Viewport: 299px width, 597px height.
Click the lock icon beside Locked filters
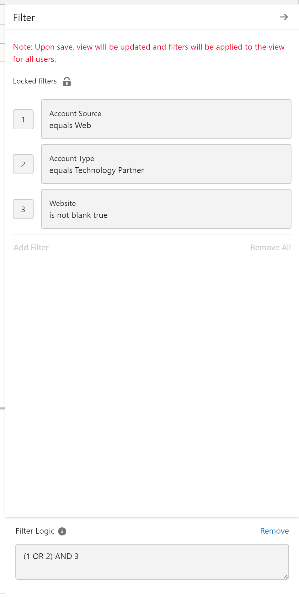[x=67, y=82]
